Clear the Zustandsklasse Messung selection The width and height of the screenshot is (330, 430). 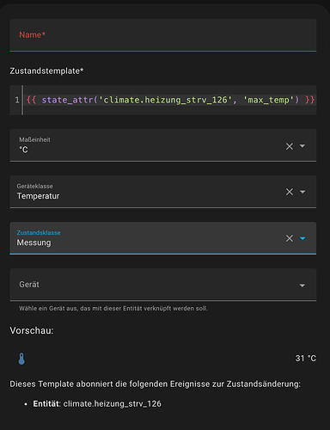point(290,238)
